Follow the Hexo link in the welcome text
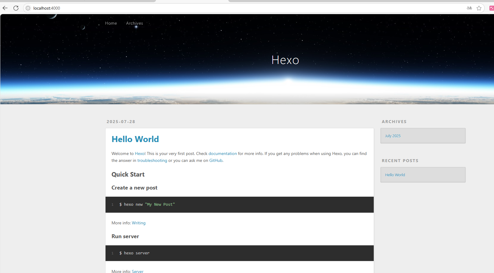Screen dimensions: 494x273 tap(140, 153)
